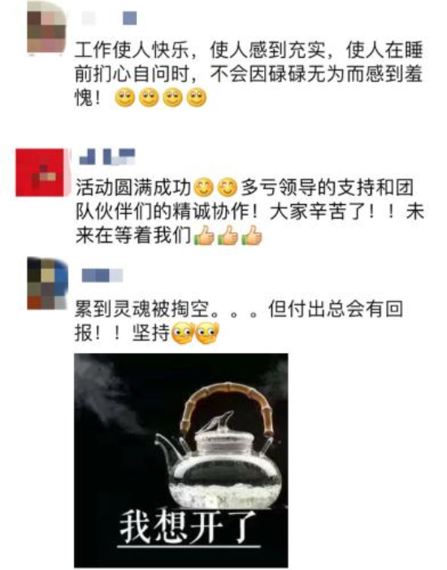The image size is (447, 570).
Task: Open the glass teapot meme image
Action: pos(181,460)
